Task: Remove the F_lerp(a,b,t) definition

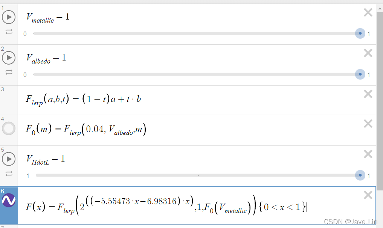Action: coord(368,94)
